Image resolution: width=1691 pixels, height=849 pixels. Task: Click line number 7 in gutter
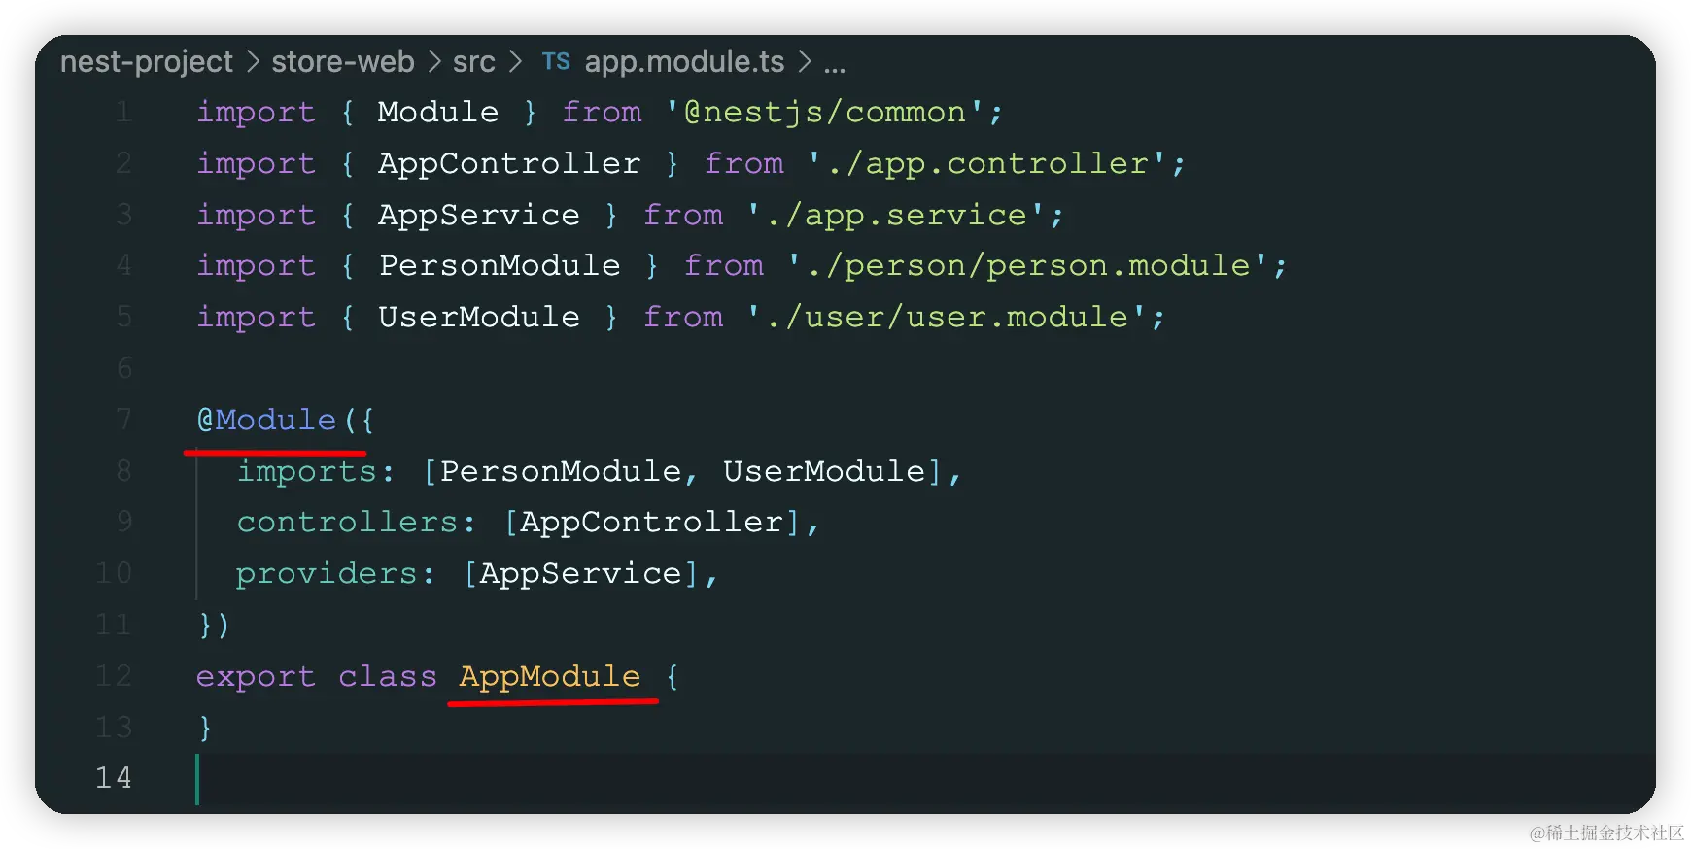(x=123, y=420)
